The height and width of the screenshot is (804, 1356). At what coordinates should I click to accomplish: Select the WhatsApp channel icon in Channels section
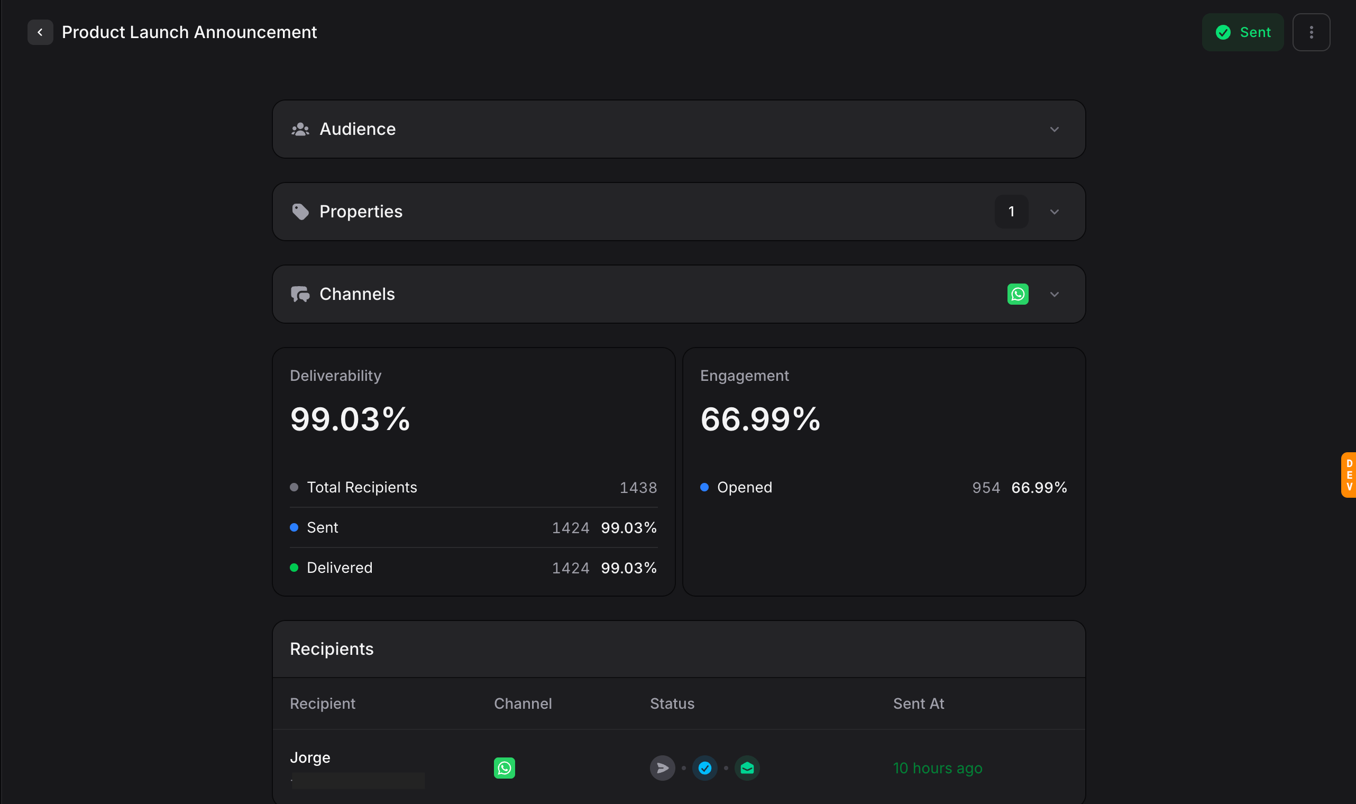(1018, 294)
